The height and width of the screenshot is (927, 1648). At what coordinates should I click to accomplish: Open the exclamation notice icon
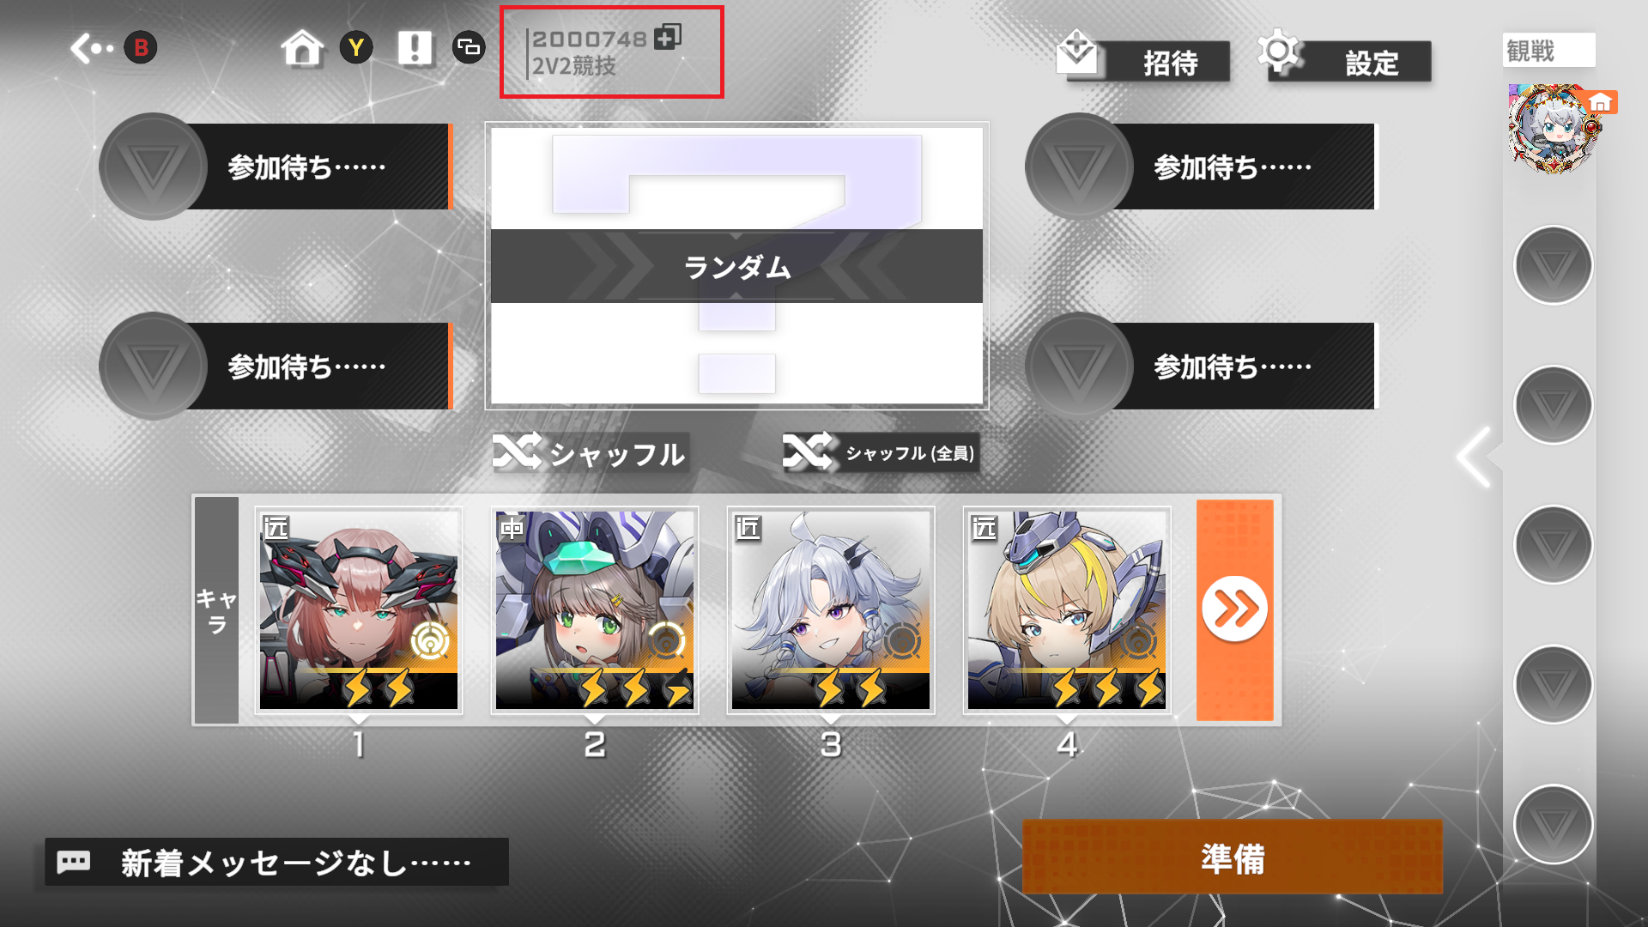(415, 48)
